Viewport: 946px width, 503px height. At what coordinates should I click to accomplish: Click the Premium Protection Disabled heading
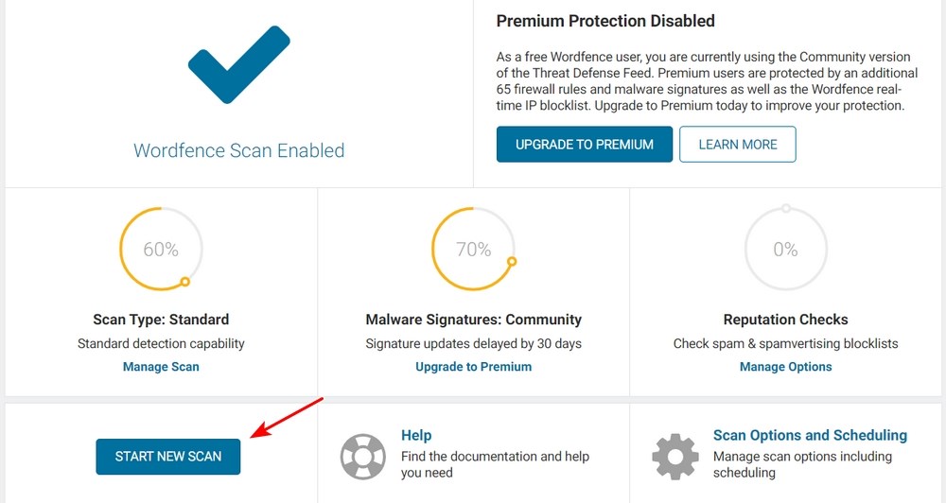[605, 21]
